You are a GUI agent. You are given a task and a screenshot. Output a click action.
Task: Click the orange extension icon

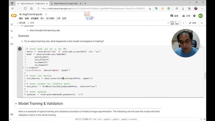point(163,8)
